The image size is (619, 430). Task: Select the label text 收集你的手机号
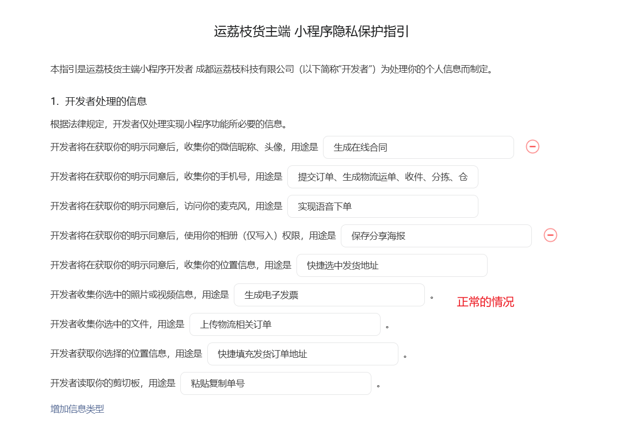pos(216,177)
